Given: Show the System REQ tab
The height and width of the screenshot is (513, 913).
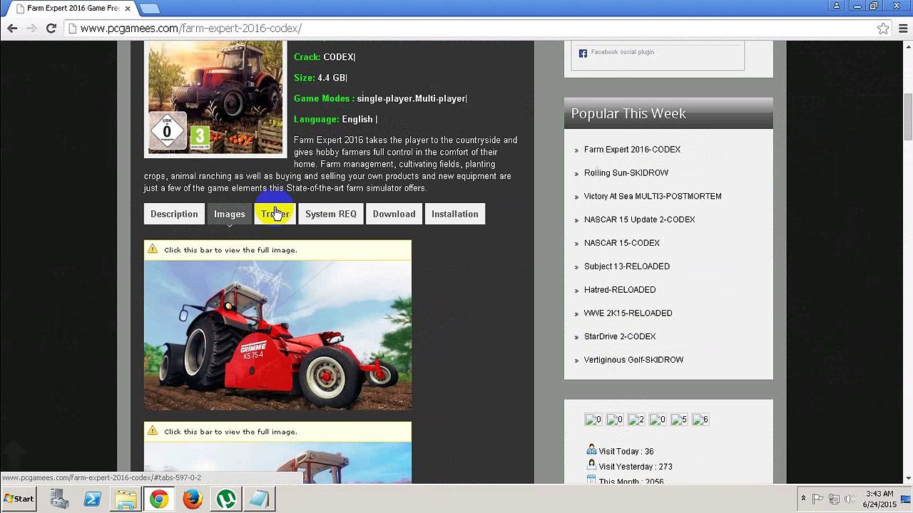Looking at the screenshot, I should (x=331, y=214).
